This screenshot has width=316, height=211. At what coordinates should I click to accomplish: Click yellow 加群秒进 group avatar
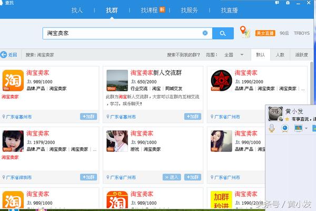pyautogui.click(x=221, y=200)
